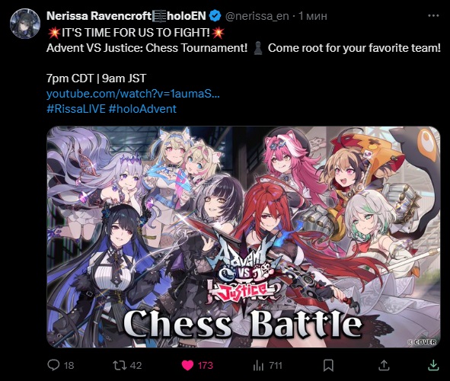Open the reply speech bubble icon
This screenshot has width=450, height=381.
click(x=53, y=365)
